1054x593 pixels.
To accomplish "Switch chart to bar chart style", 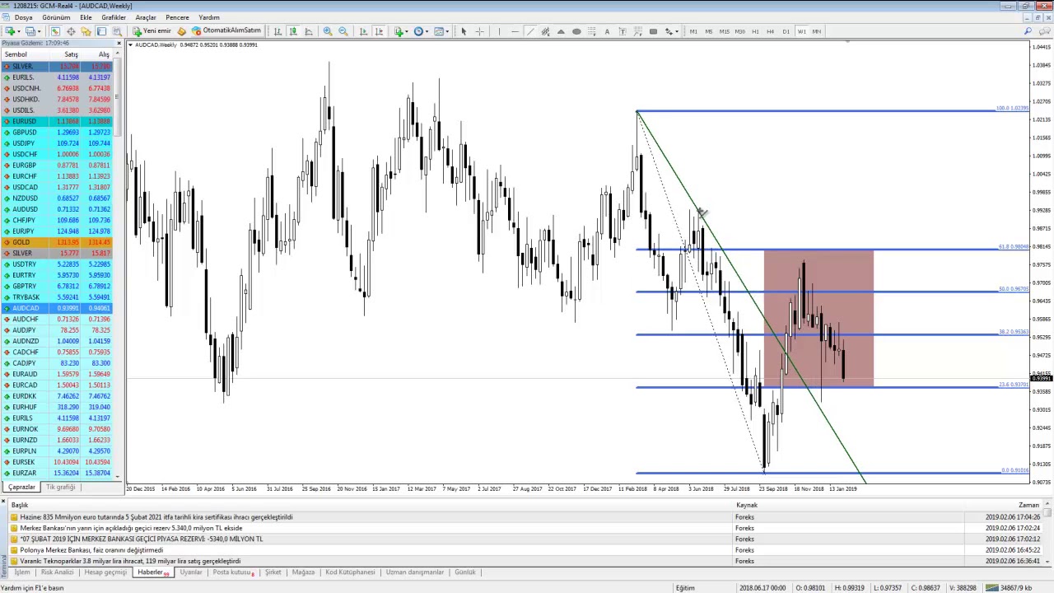I will (x=277, y=31).
